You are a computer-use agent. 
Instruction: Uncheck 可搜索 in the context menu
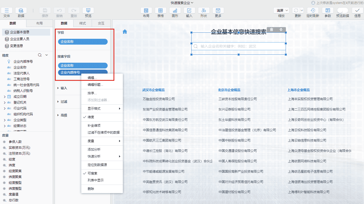(x=92, y=173)
